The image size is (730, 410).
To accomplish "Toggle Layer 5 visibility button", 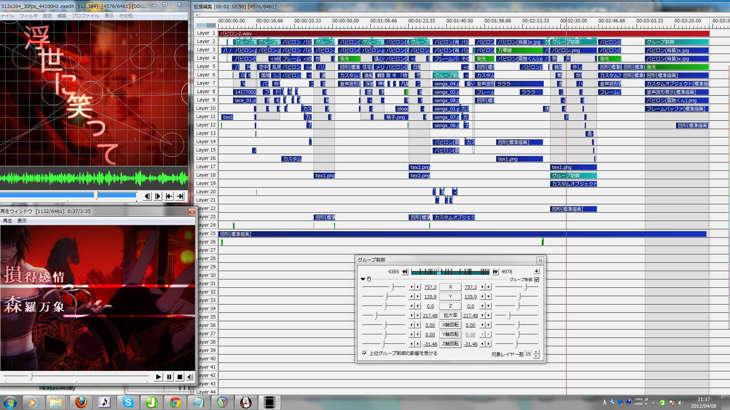I will (206, 66).
